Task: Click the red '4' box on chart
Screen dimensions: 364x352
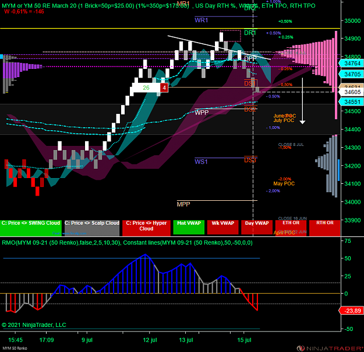Action: 164,88
